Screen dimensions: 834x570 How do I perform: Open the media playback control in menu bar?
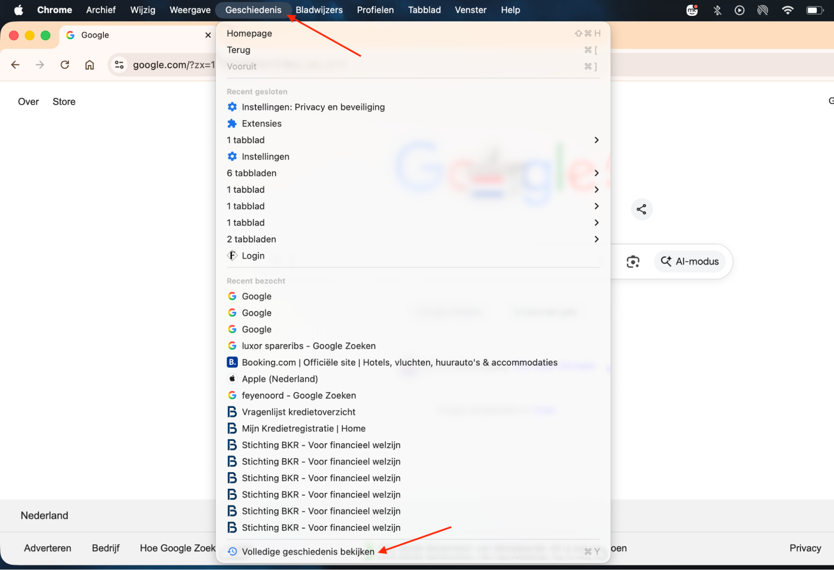point(739,10)
